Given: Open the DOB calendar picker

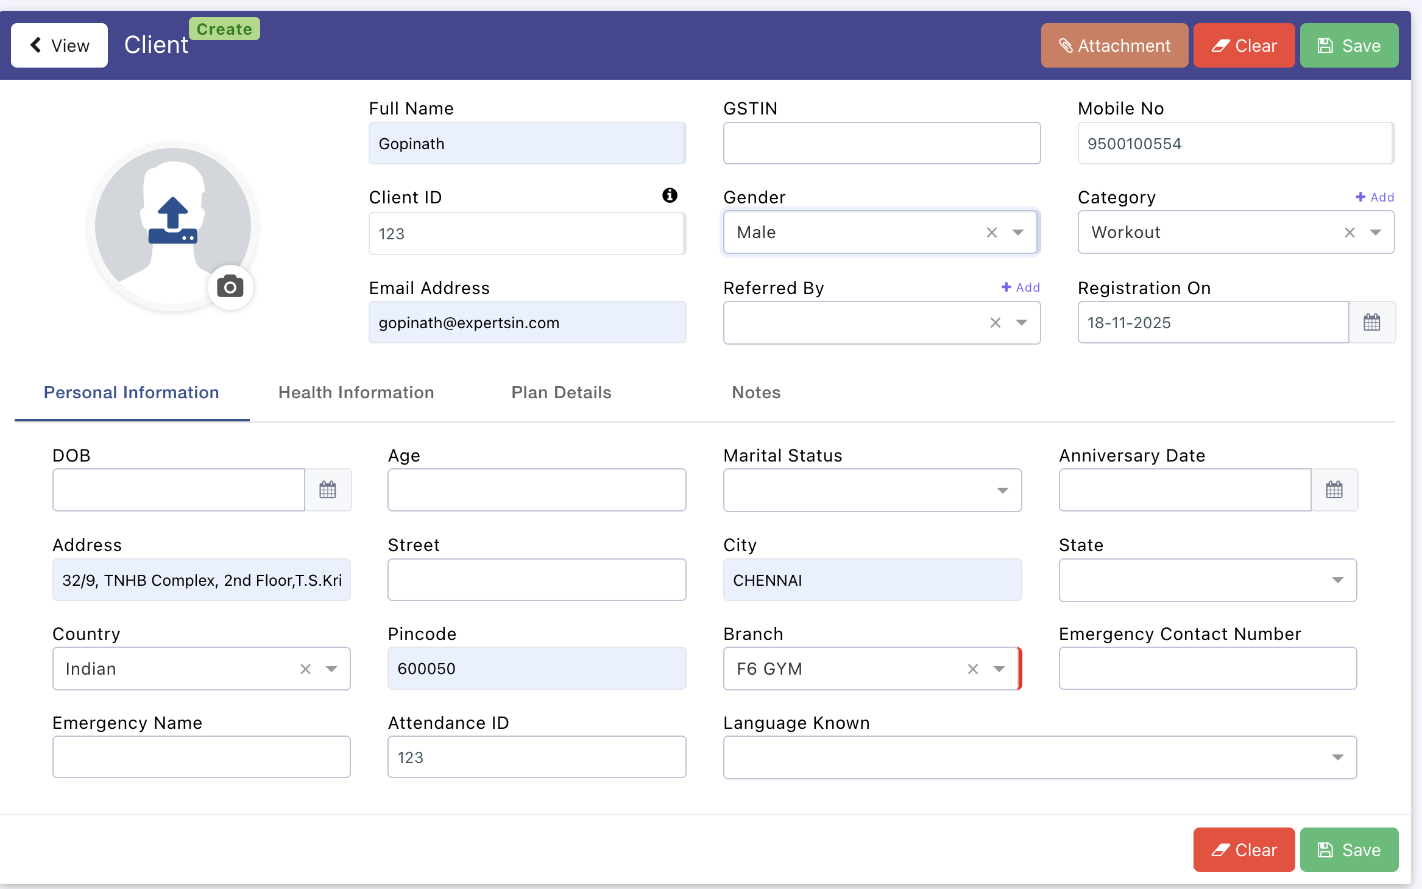Looking at the screenshot, I should tap(328, 490).
